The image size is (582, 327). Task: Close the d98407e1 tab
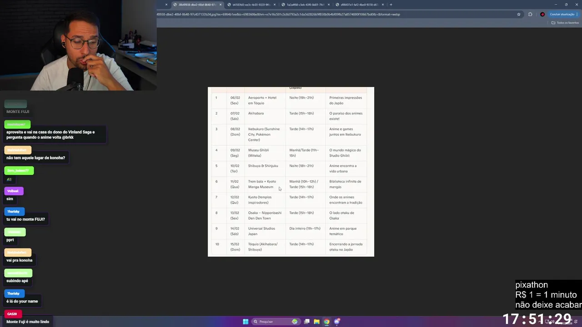pyautogui.click(x=382, y=5)
